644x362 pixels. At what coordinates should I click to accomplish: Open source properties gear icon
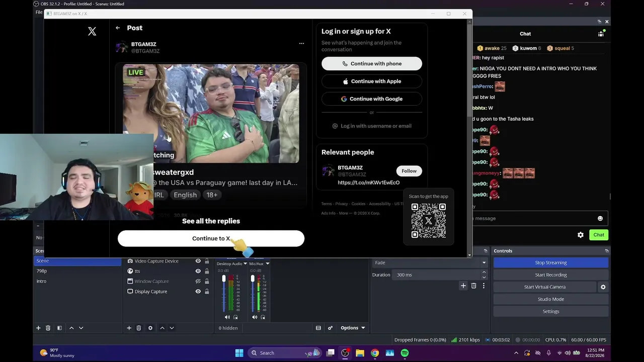[150, 328]
